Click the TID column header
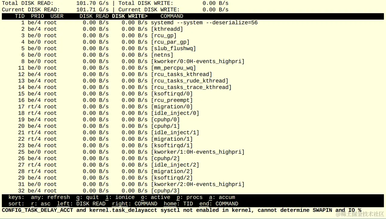This screenshot has width=386, height=219. point(20,16)
